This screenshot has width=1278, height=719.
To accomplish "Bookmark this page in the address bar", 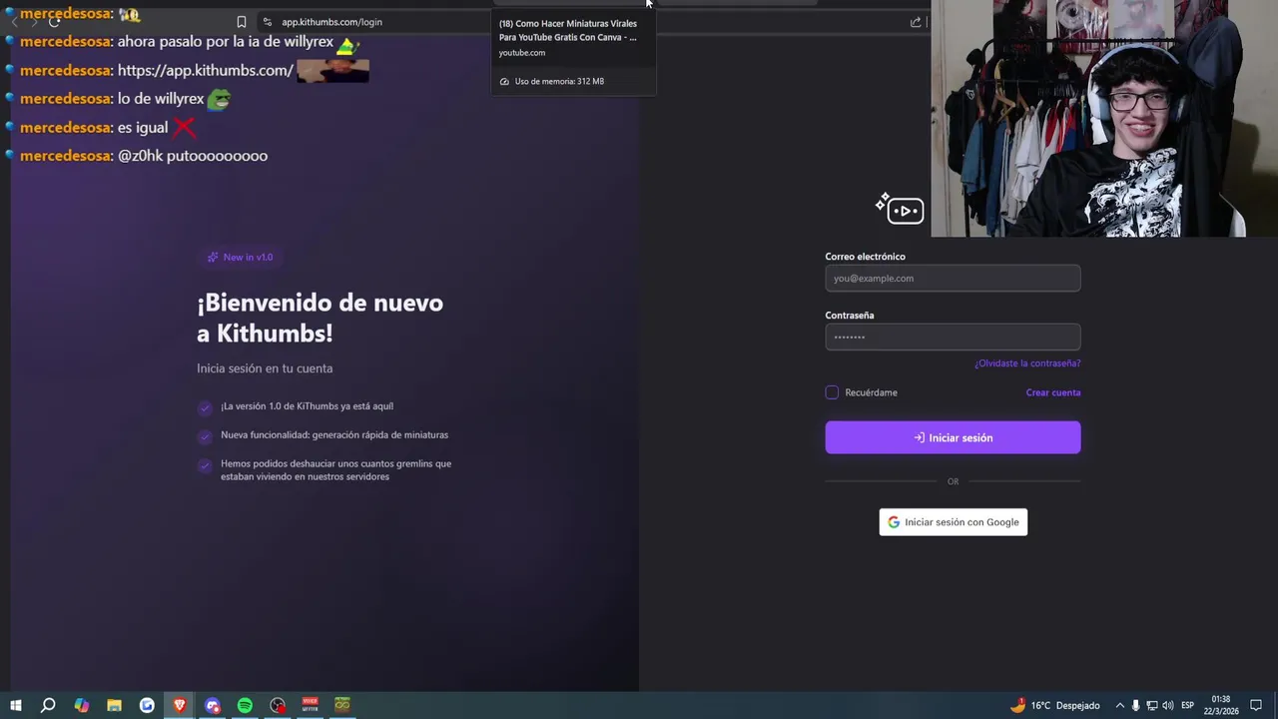I will 242,22.
